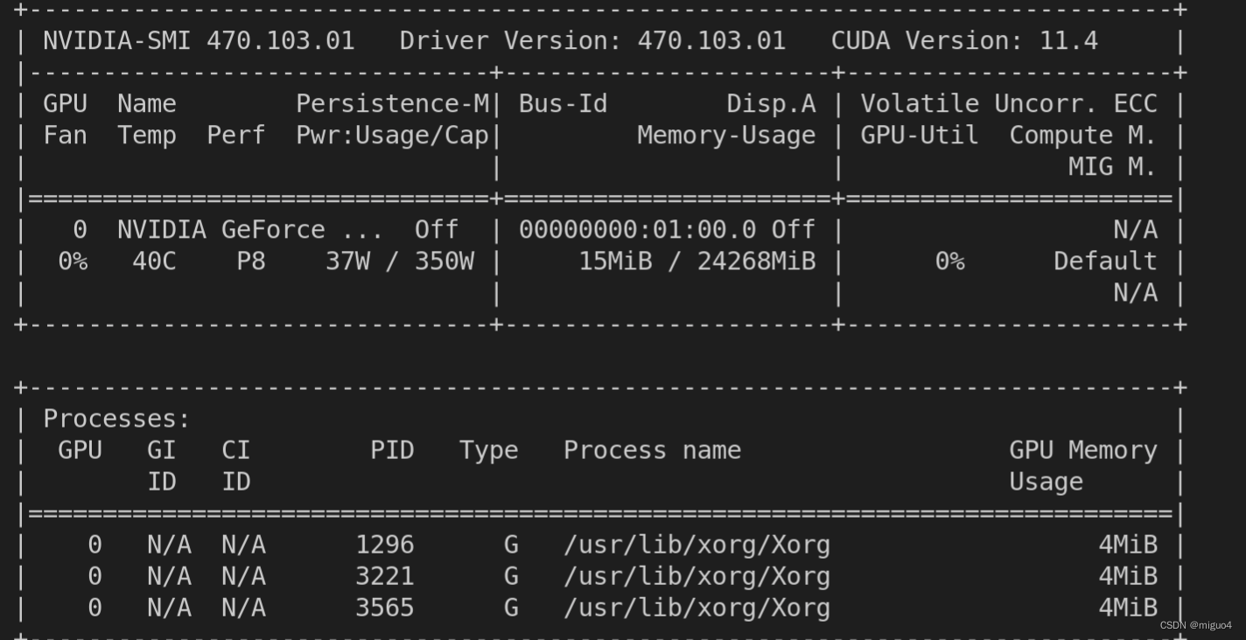Viewport: 1246px width, 640px height.
Task: Click the 4MiB value in PID 1296 row
Action: point(1128,545)
